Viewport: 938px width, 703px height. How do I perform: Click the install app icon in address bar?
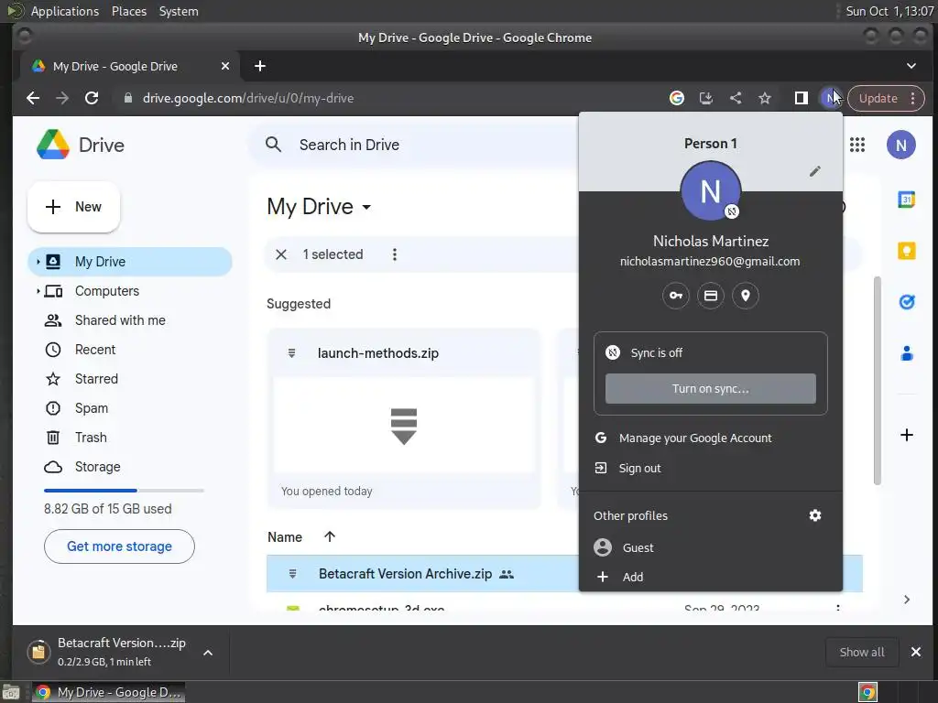point(706,98)
